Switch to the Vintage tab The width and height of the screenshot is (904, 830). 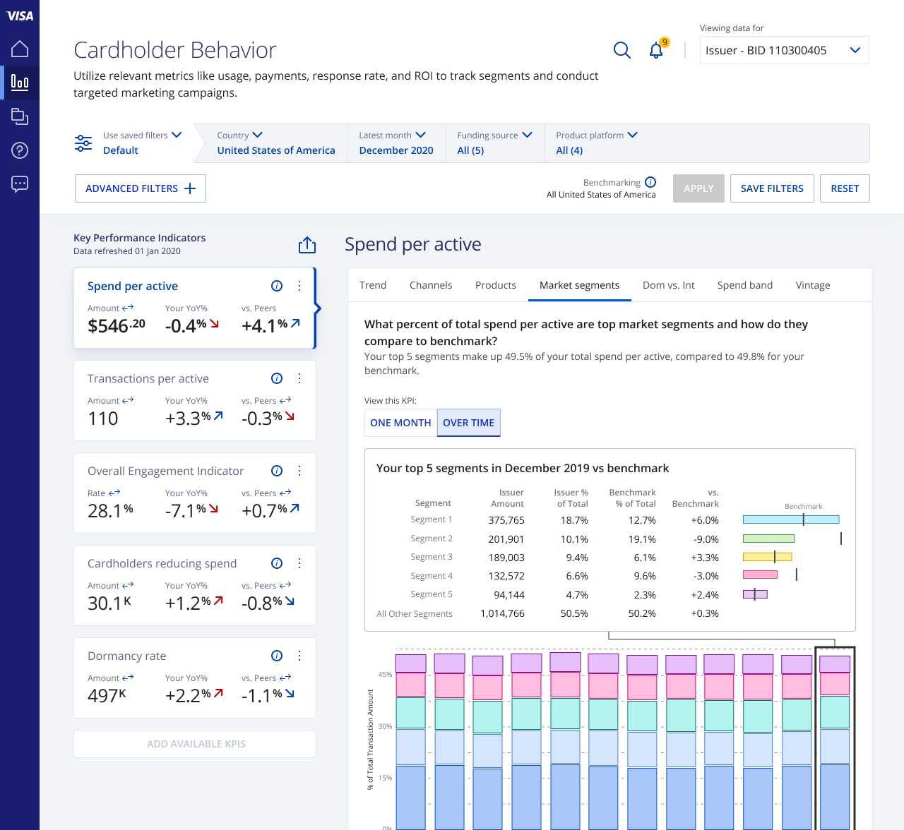click(813, 285)
